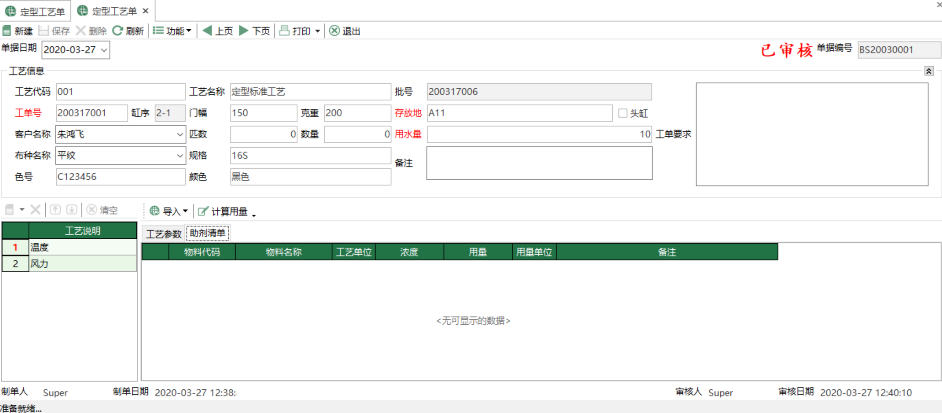Switch to the 工艺参数 tab
The image size is (942, 413).
click(x=164, y=234)
